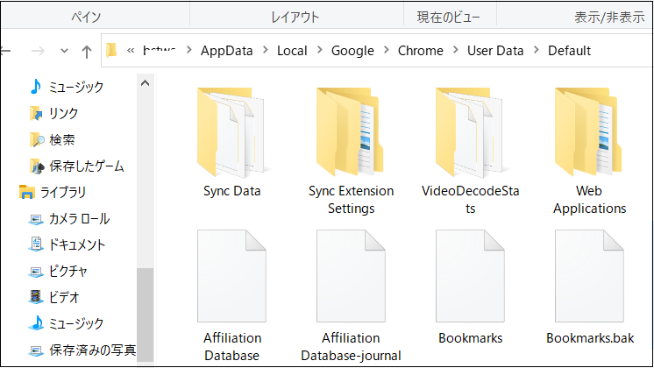Click the Forward navigation arrow
This screenshot has width=654, height=368.
(37, 51)
